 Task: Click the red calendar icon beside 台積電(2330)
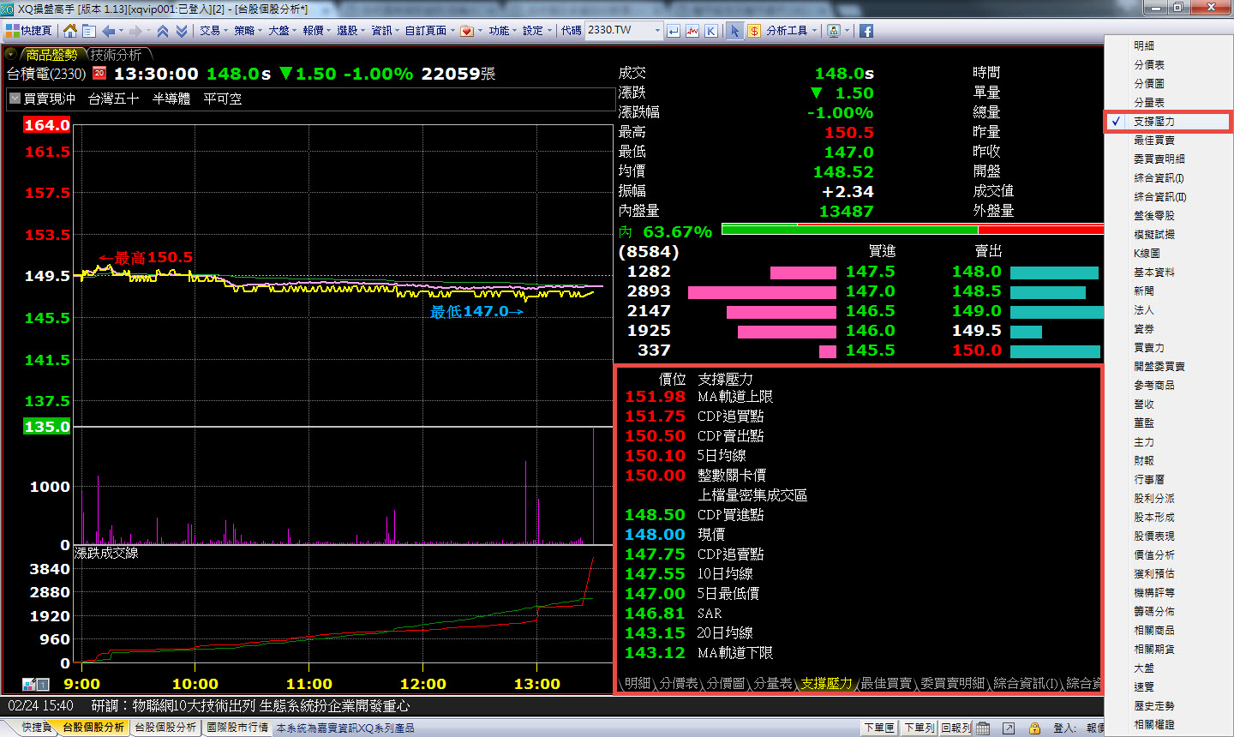[x=99, y=73]
